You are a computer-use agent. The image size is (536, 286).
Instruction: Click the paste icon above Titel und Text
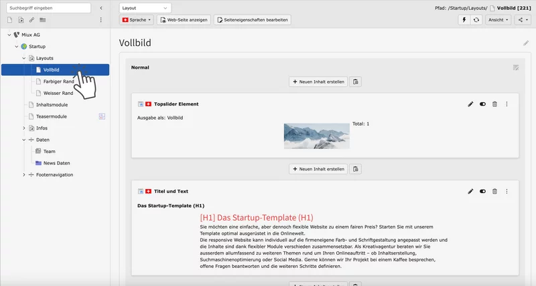(356, 169)
